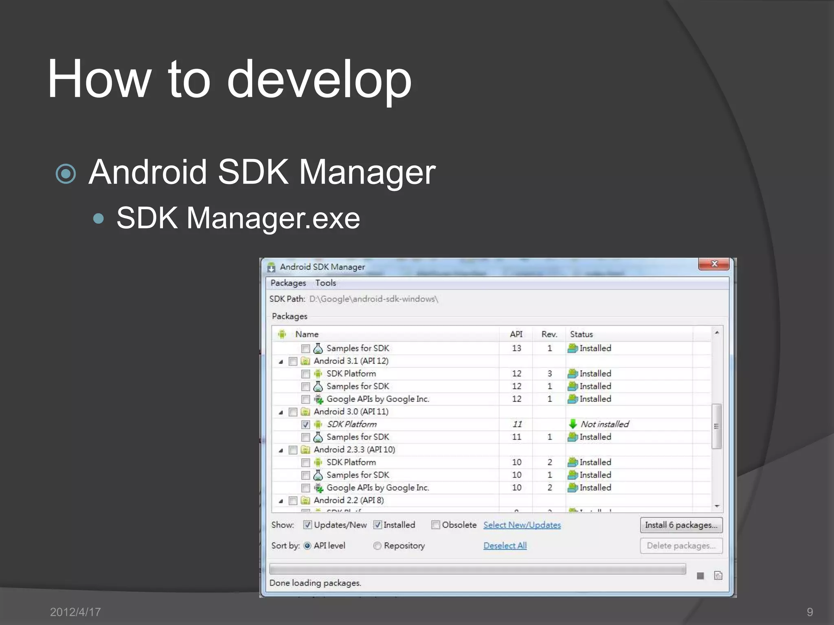The width and height of the screenshot is (834, 625).
Task: Collapse the Android 2.2 (API 8) tree node
Action: (281, 501)
